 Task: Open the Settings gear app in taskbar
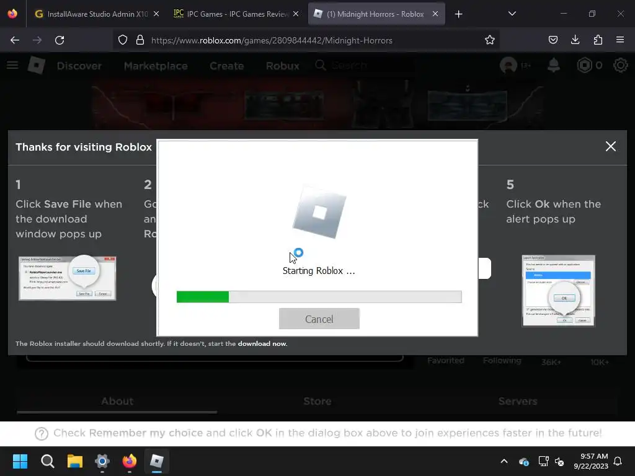pos(102,461)
